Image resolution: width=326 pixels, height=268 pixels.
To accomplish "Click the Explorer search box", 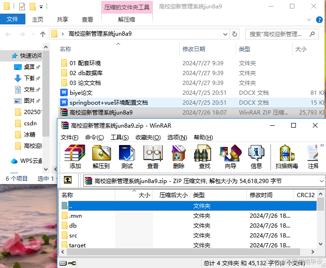I will (282, 34).
